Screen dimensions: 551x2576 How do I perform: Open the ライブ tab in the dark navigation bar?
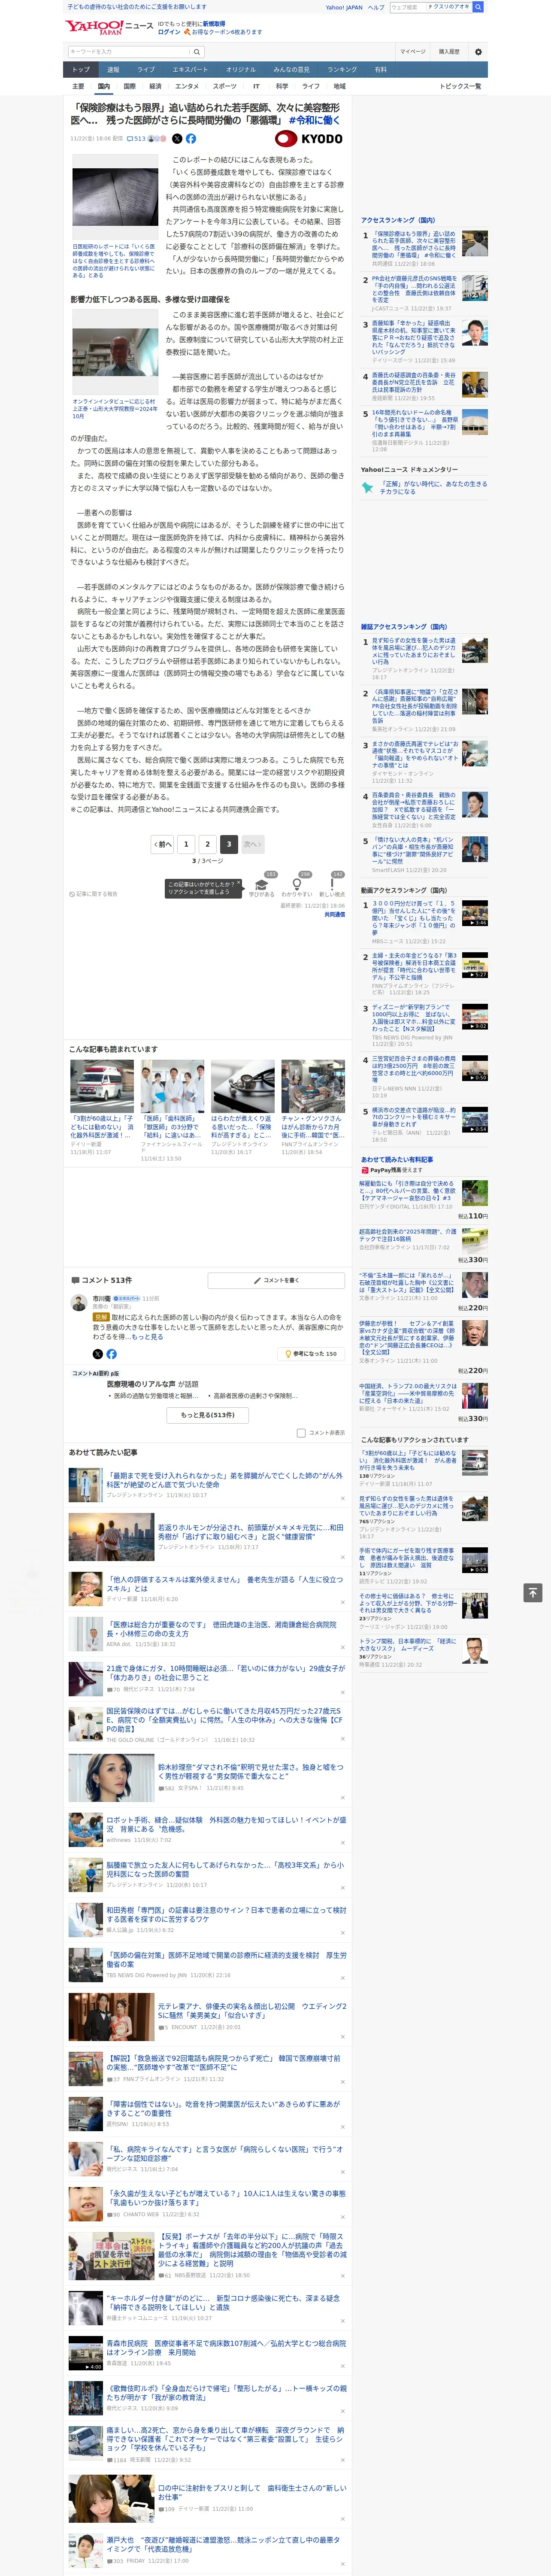coord(146,70)
